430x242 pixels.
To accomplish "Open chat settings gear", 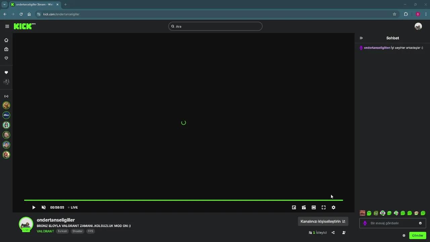I will (404, 236).
